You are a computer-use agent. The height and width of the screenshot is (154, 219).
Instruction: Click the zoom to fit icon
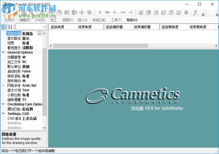tap(52, 12)
